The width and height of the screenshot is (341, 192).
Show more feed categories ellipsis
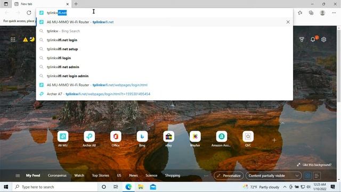pyautogui.click(x=206, y=175)
